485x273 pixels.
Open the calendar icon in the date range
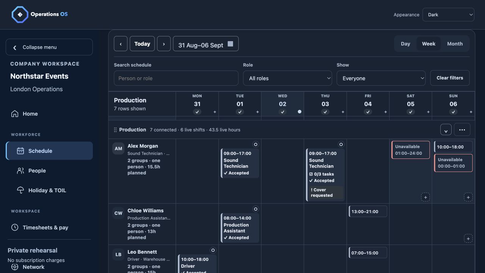(230, 44)
